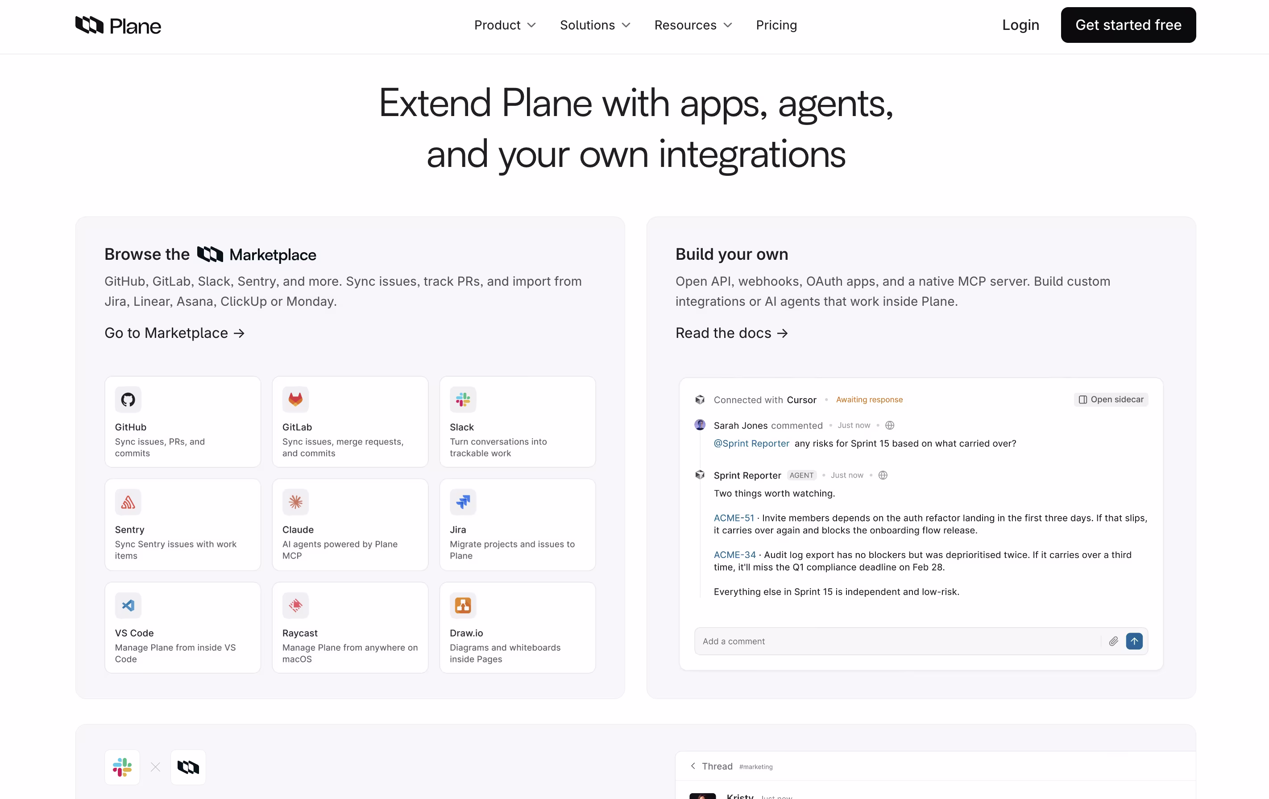This screenshot has width=1269, height=799.
Task: Click the globe icon beside Sprint Reporter
Action: [883, 475]
